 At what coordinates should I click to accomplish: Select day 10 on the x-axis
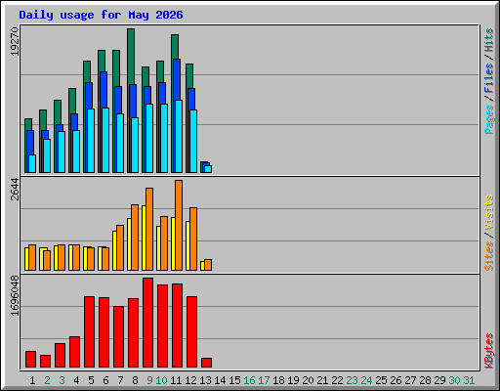point(161,380)
